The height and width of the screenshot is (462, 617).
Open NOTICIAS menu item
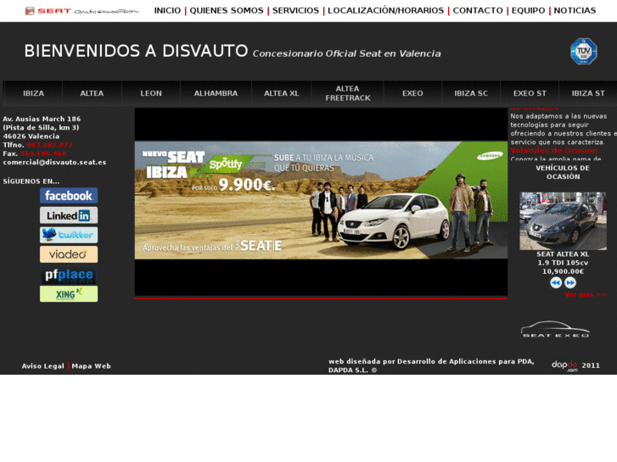point(575,11)
